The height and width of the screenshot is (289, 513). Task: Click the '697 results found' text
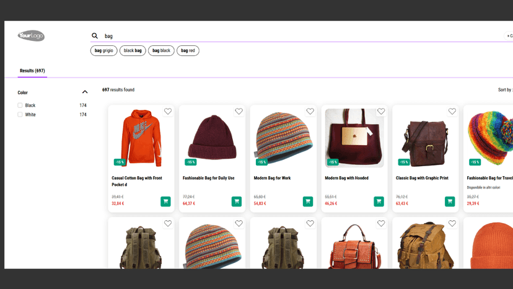[118, 89]
